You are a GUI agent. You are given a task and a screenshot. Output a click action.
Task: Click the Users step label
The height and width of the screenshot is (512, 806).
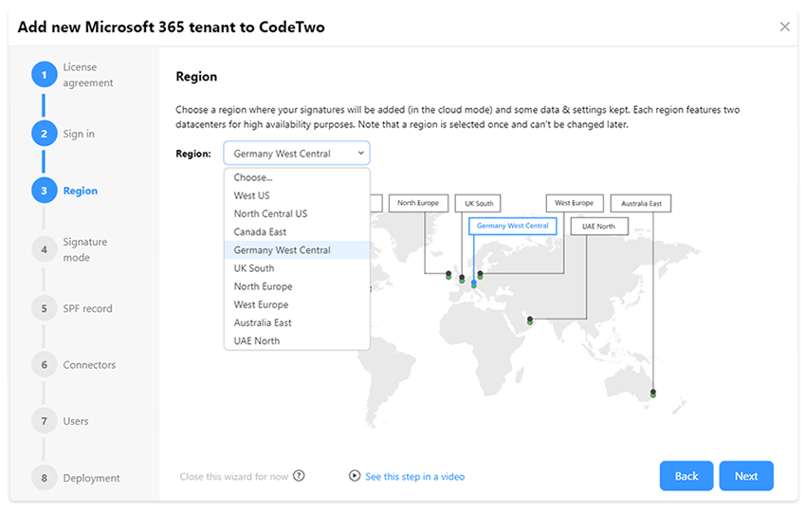pyautogui.click(x=76, y=421)
